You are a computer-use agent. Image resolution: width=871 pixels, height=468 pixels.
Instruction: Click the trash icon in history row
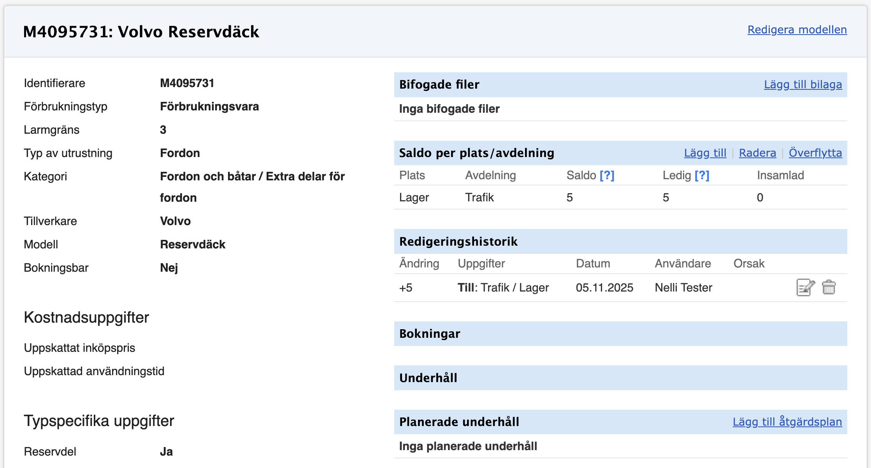coord(829,288)
